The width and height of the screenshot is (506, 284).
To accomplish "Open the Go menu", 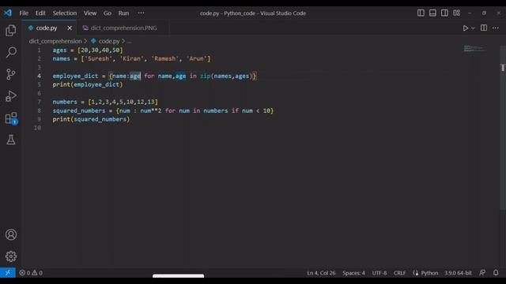I will pos(108,13).
